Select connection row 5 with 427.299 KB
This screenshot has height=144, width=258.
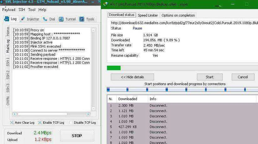[x=182, y=127]
